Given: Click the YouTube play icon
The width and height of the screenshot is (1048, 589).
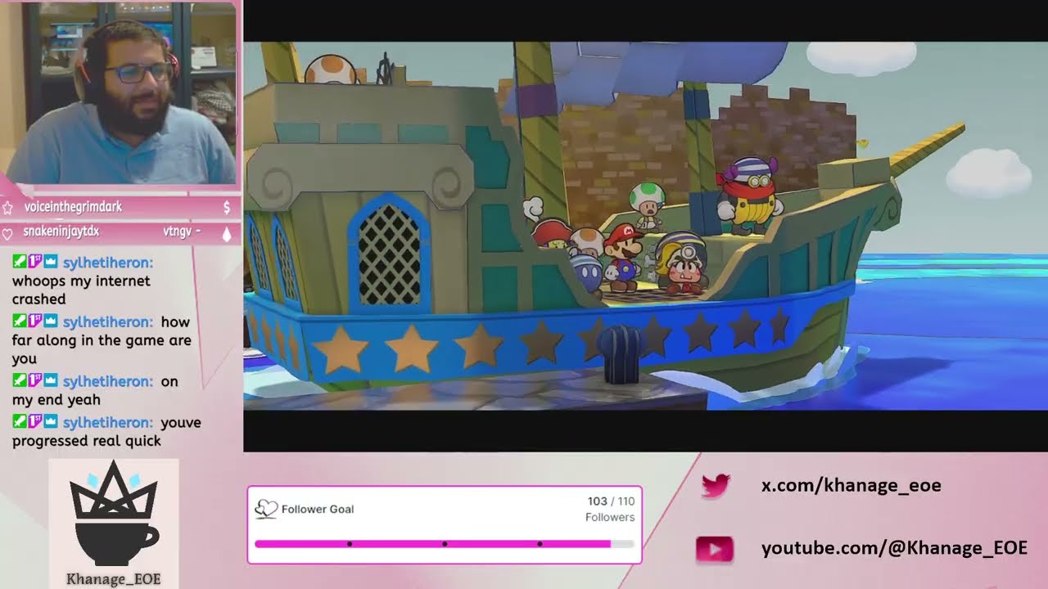Looking at the screenshot, I should point(714,550).
